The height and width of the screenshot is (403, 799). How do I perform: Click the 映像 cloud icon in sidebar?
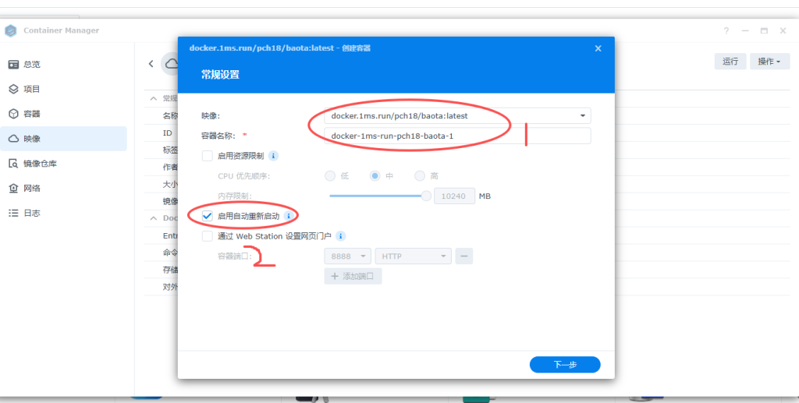[x=14, y=139]
